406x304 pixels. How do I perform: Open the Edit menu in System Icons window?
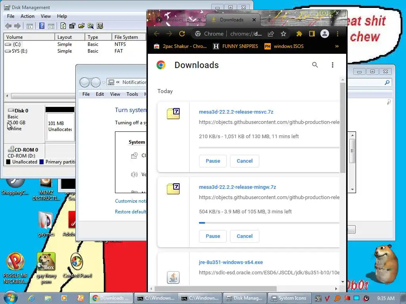point(100,94)
